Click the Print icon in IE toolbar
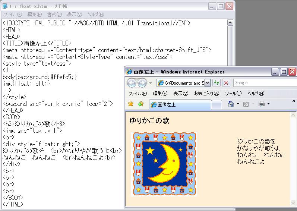 (x=262, y=104)
